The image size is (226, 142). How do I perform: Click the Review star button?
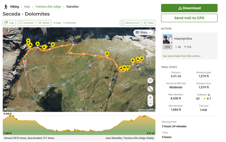pos(44,23)
